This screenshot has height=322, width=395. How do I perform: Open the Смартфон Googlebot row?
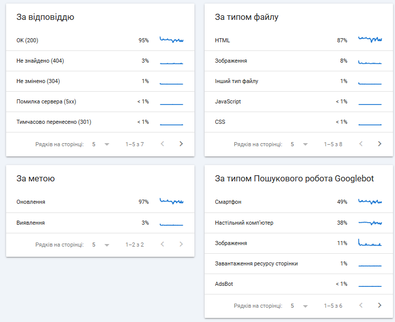[x=298, y=202]
